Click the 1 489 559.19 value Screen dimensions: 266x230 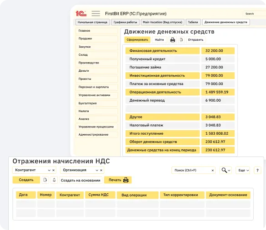pyautogui.click(x=217, y=92)
